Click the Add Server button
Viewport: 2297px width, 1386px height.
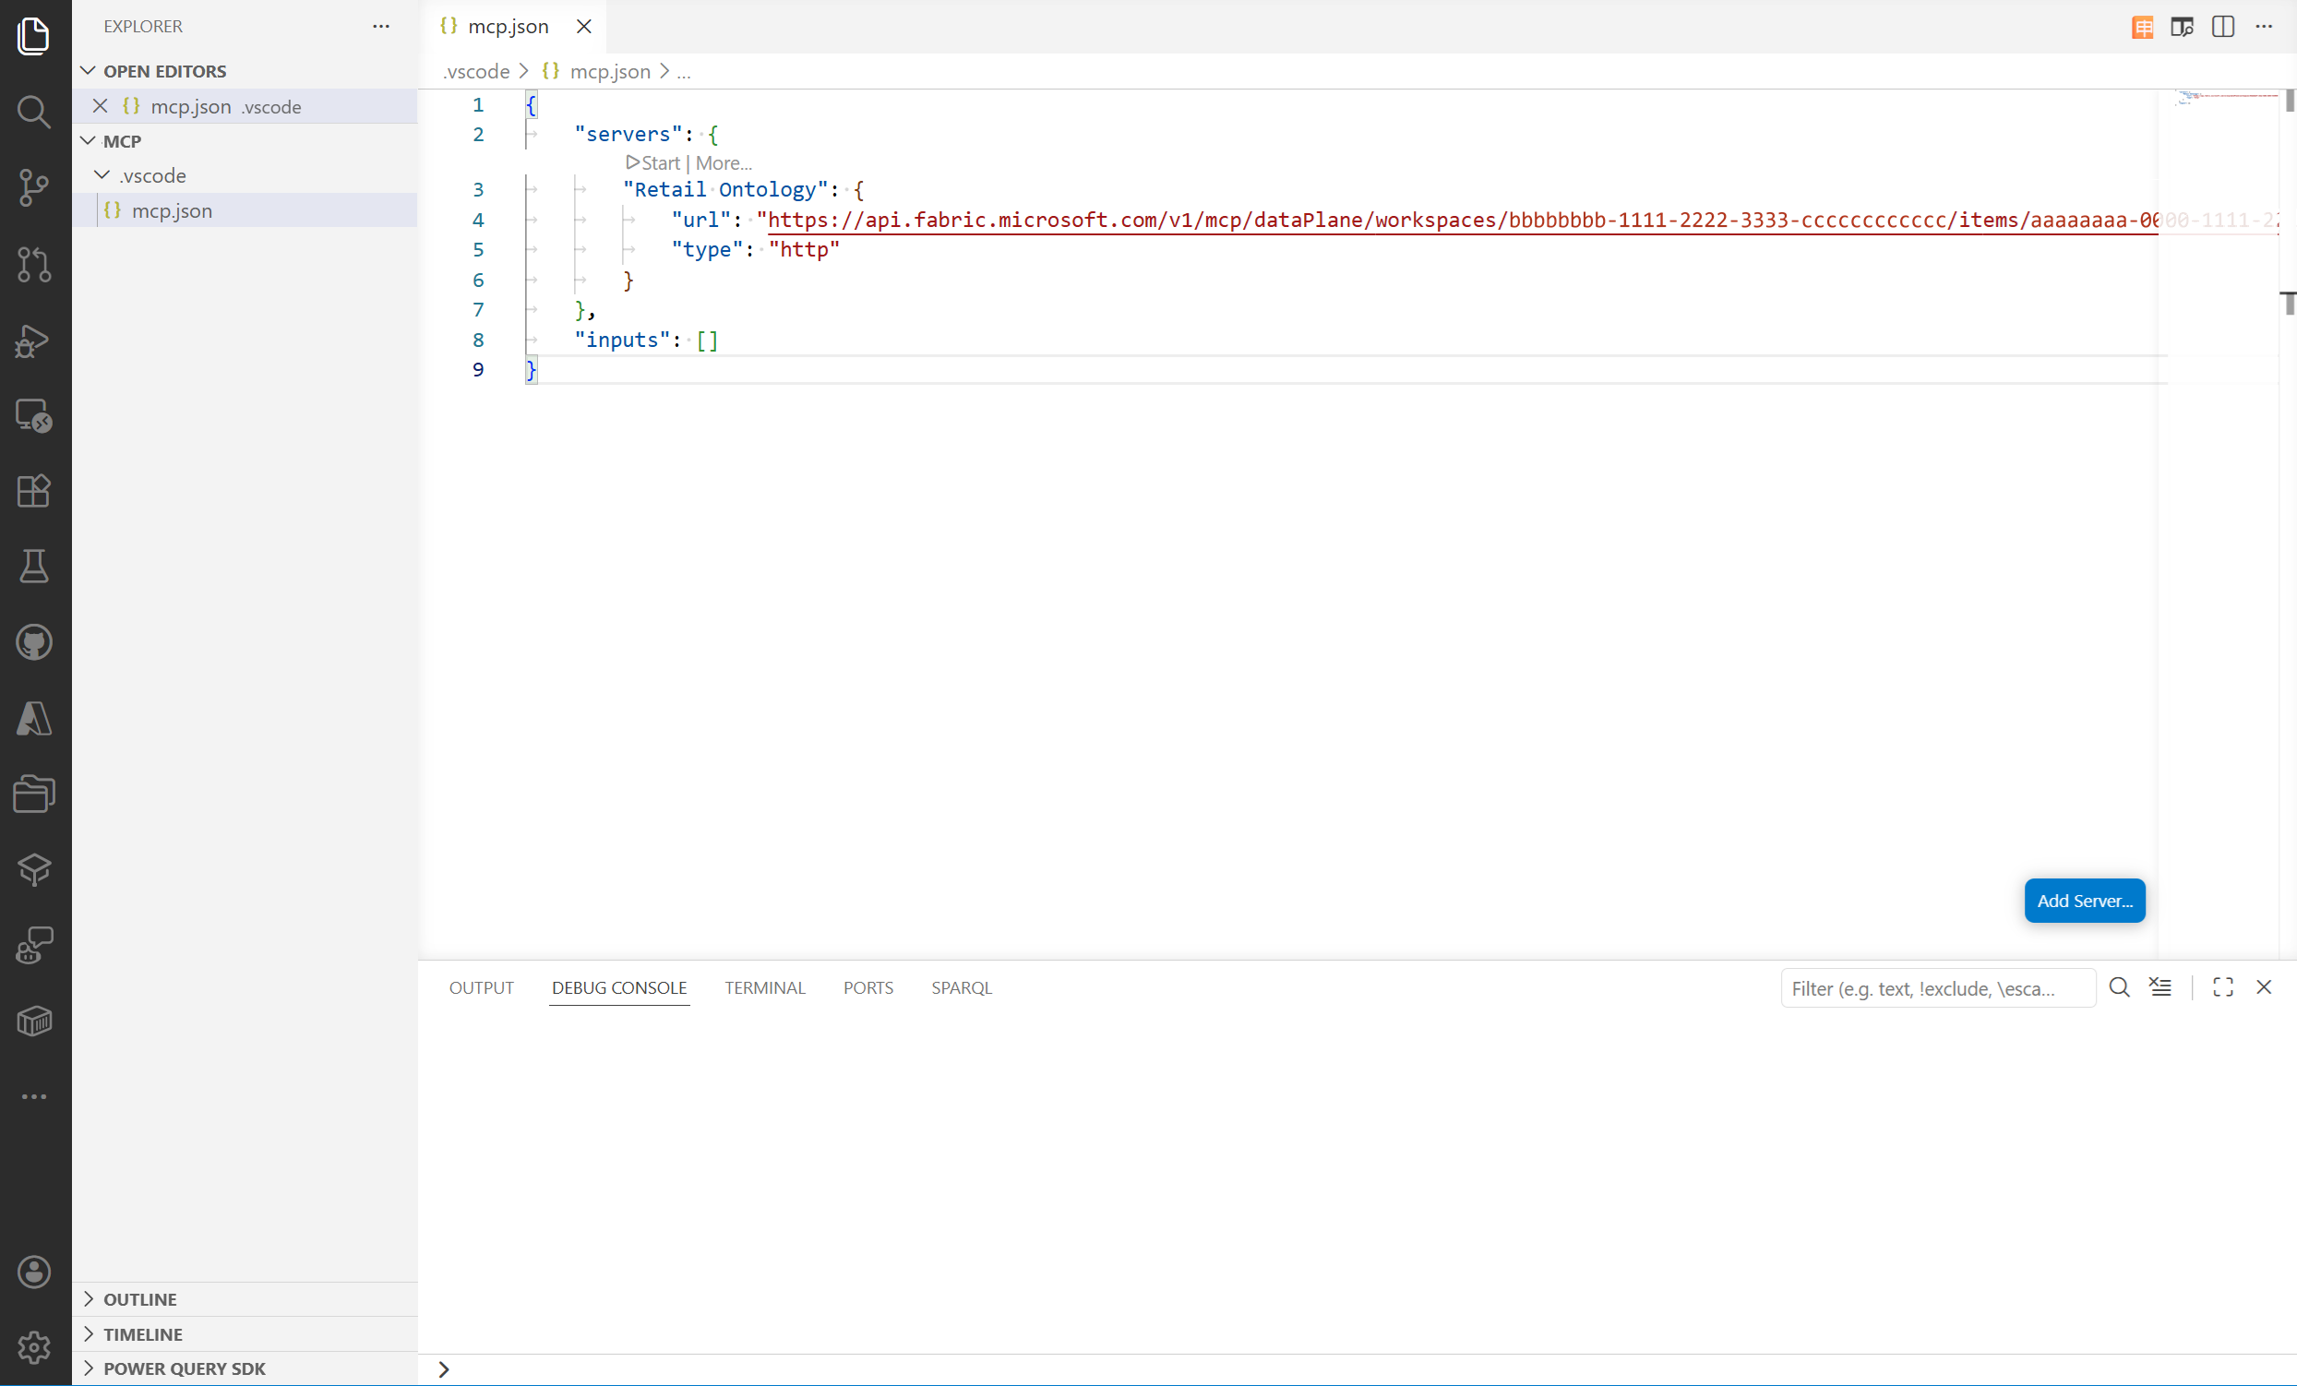[x=2085, y=901]
